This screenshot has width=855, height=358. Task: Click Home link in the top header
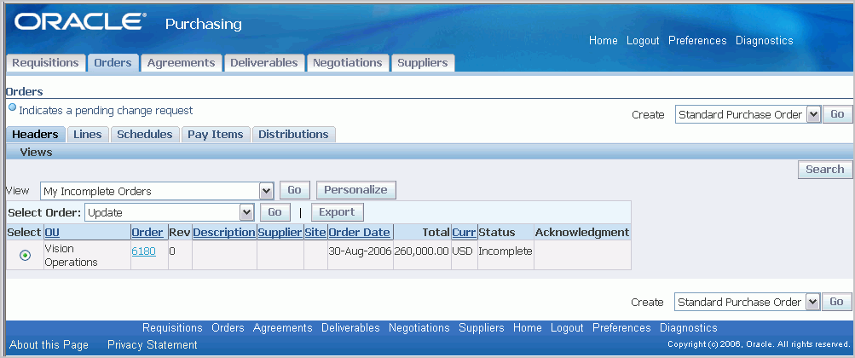click(603, 41)
